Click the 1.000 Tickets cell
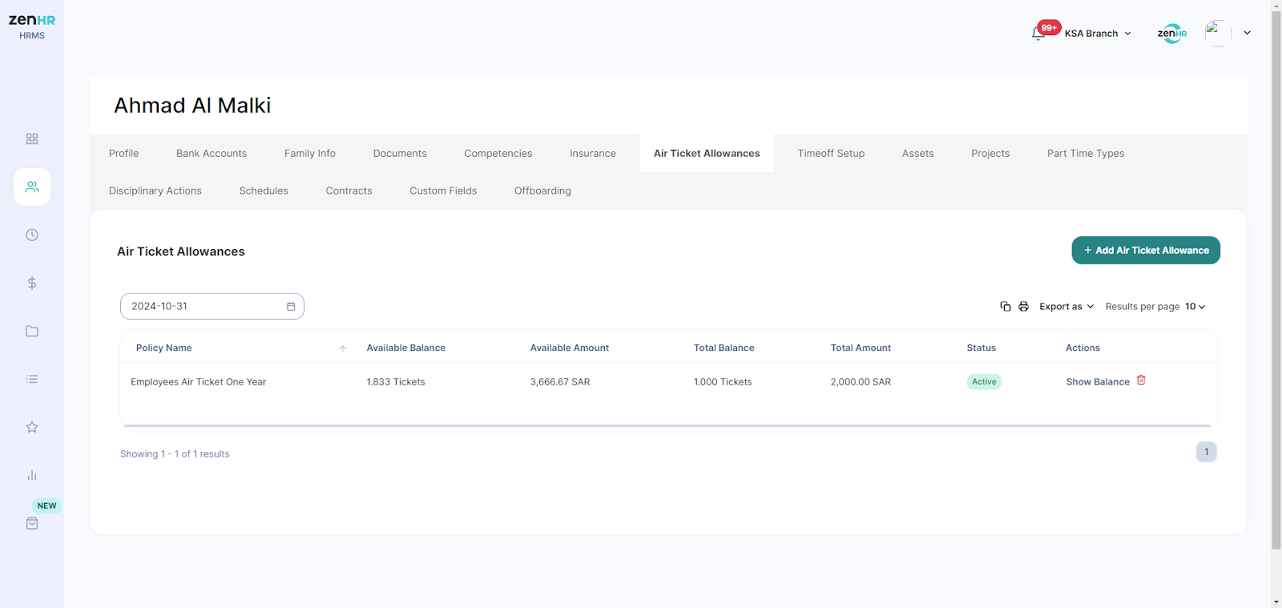The width and height of the screenshot is (1282, 608). click(x=723, y=382)
